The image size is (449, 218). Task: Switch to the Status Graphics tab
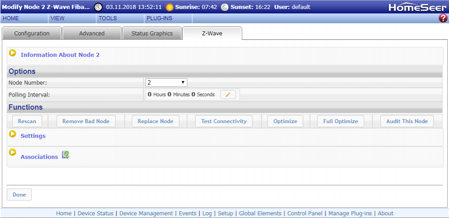click(152, 34)
